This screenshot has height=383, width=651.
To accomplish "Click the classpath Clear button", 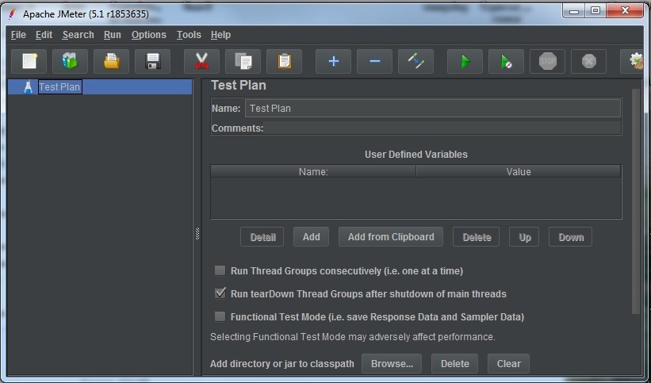I will pos(508,364).
